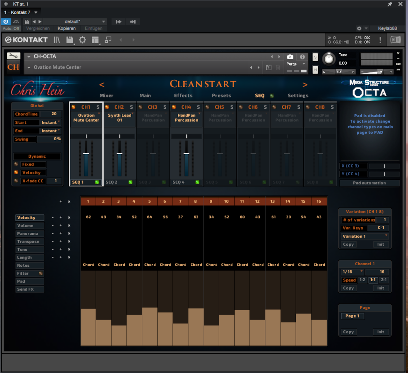408x373 pixels.
Task: Open the Variation 1 dropdown
Action: pos(365,236)
